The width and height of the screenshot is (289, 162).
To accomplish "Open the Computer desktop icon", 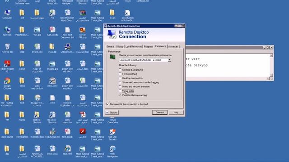I will pos(7,14).
